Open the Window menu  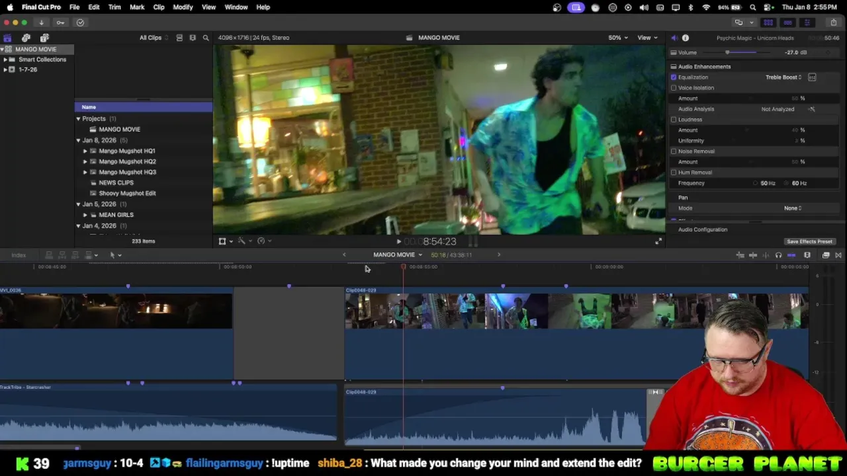[236, 7]
